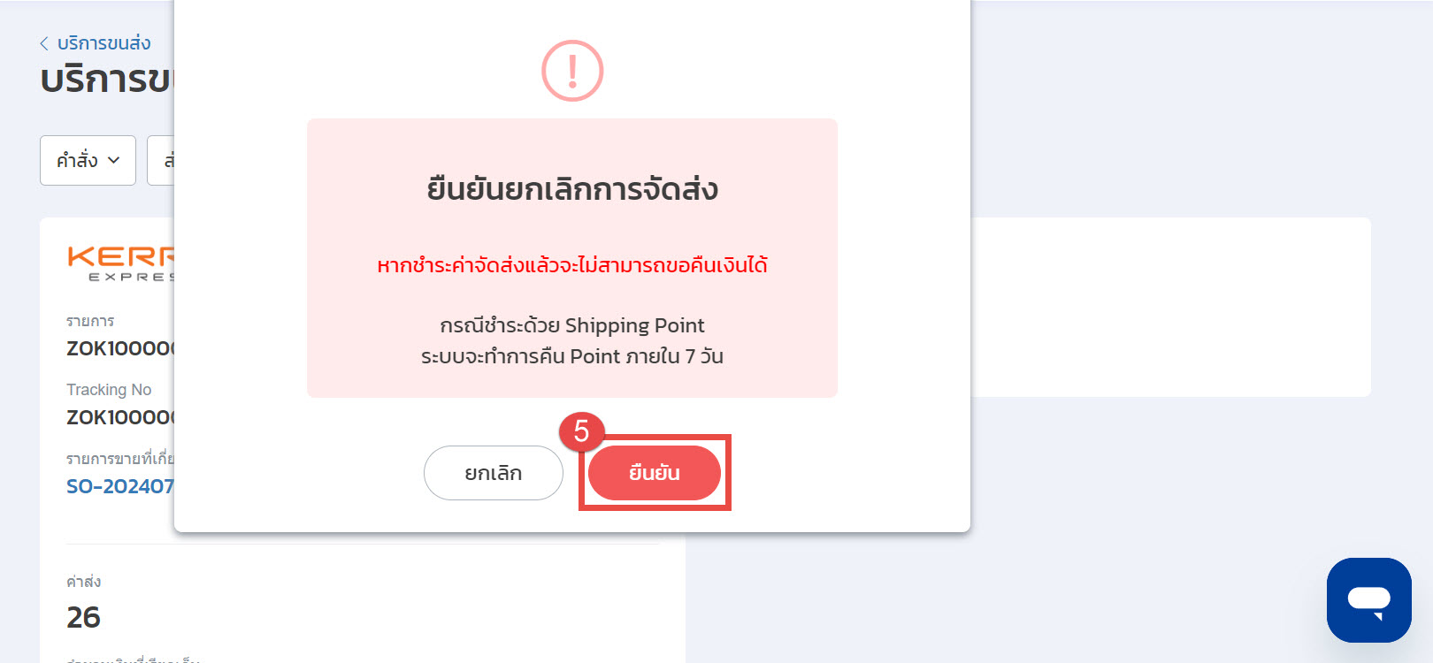This screenshot has width=1433, height=663.
Task: Click the red non-refundable warning text
Action: click(x=572, y=265)
